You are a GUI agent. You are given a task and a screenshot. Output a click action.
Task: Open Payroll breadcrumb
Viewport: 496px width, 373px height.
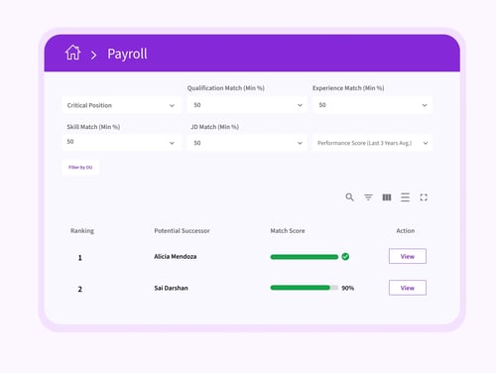click(127, 54)
